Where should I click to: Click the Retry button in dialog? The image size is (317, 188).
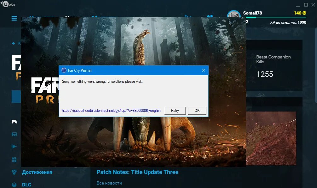click(175, 111)
